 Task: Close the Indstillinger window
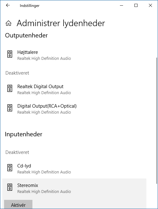coord(150,5)
